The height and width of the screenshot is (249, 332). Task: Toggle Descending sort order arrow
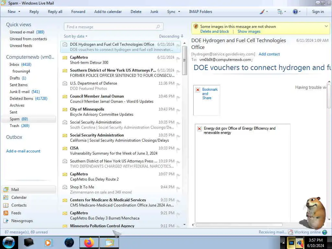182,36
